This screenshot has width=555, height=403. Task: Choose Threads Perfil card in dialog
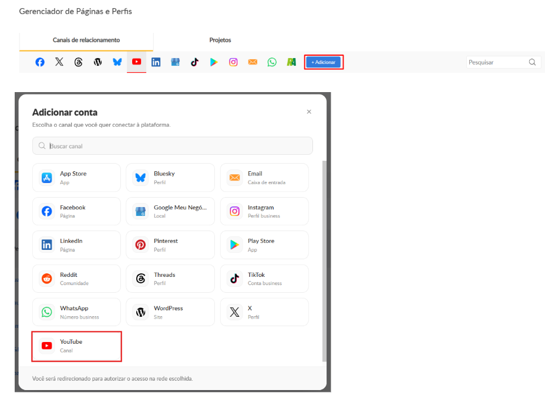tap(170, 279)
